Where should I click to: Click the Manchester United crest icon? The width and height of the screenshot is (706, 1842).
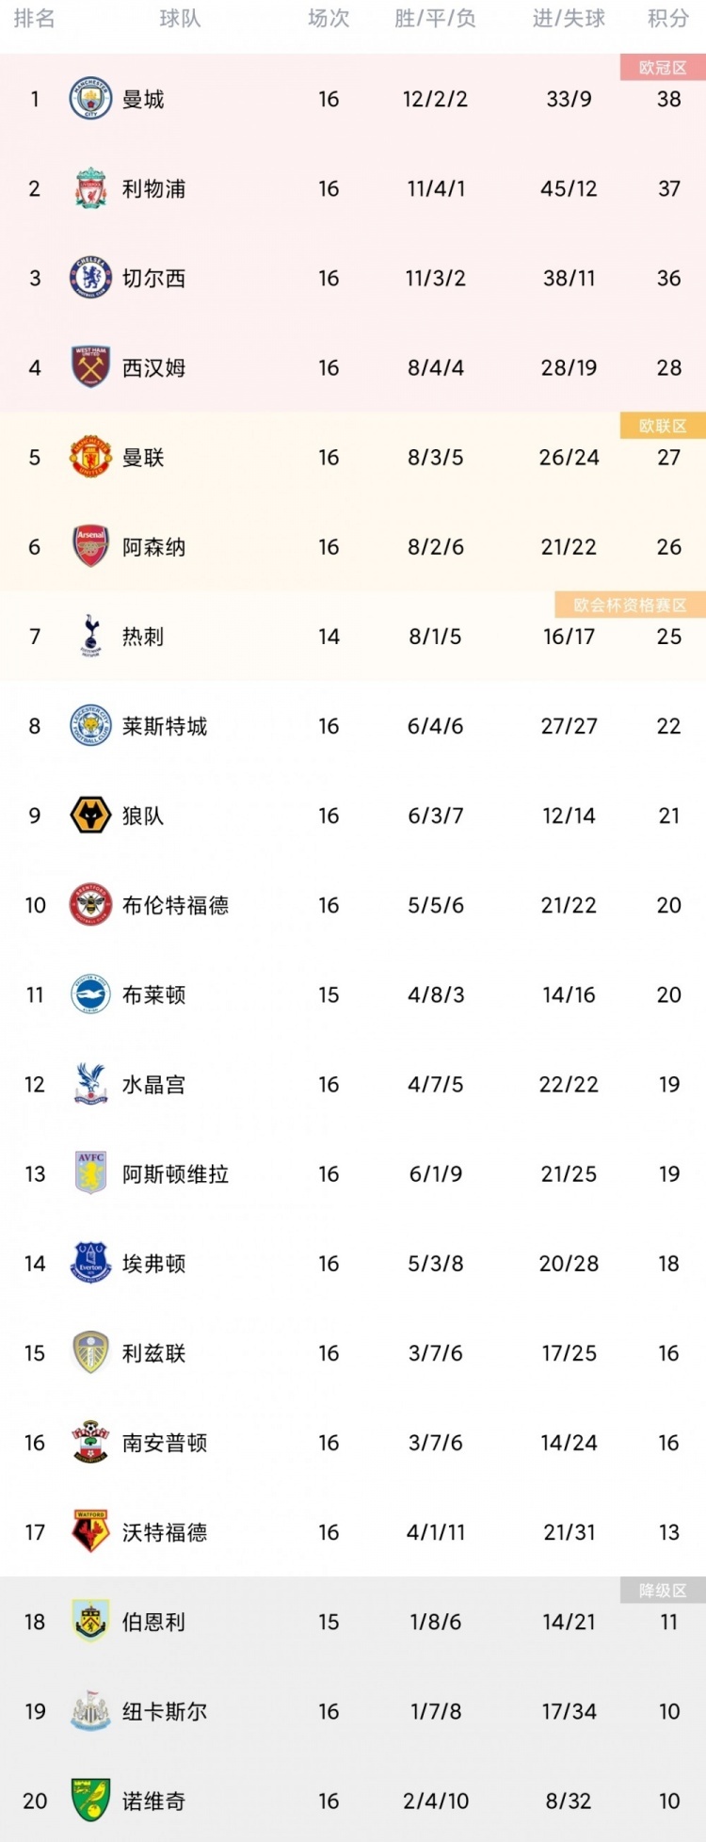coord(91,457)
